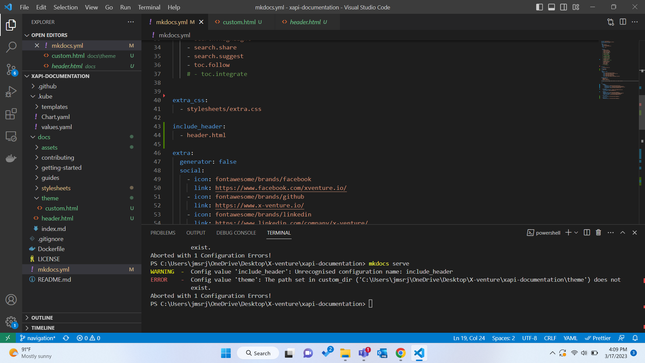Open the www.x-venture.io link
645x363 pixels.
(x=260, y=205)
